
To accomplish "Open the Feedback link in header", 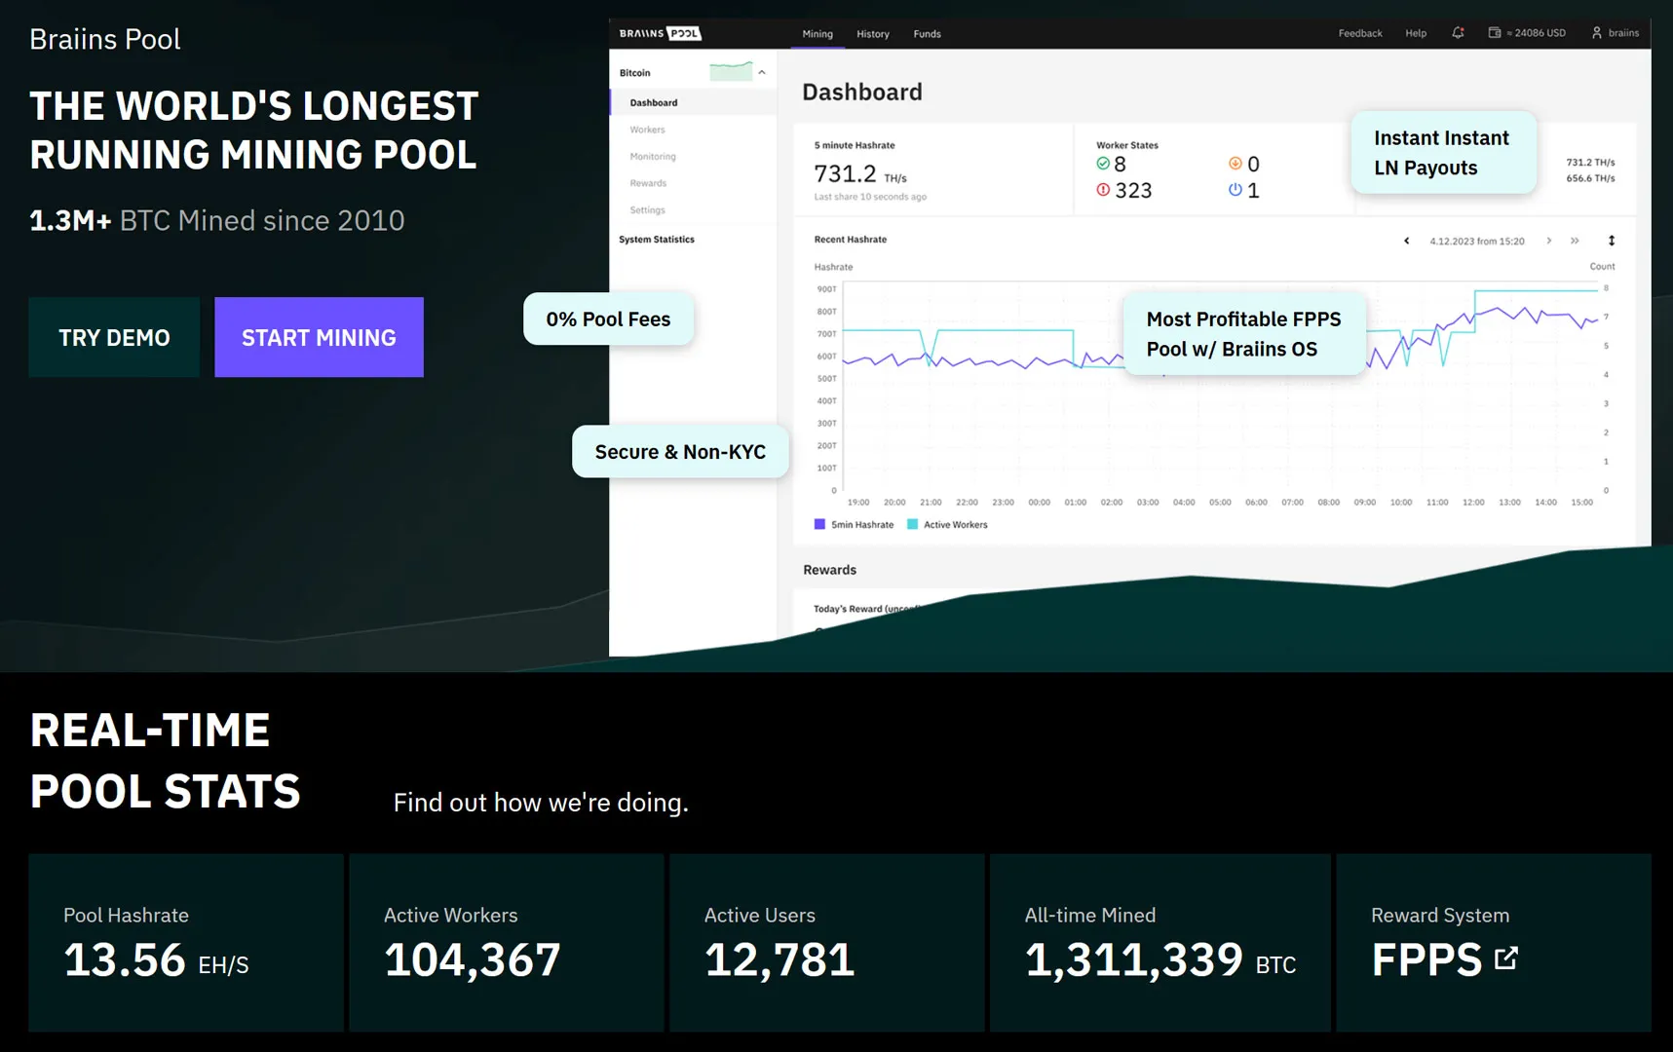I will [x=1360, y=33].
